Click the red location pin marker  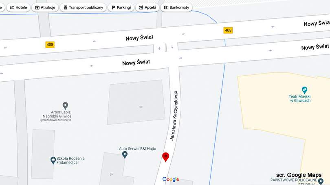(x=166, y=157)
